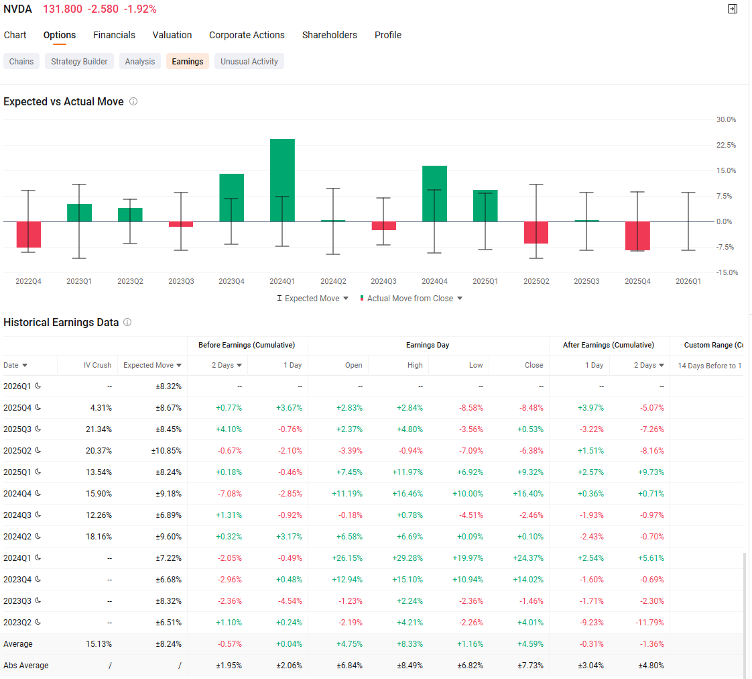
Task: Open the Analysis sub-tab
Action: [x=140, y=62]
